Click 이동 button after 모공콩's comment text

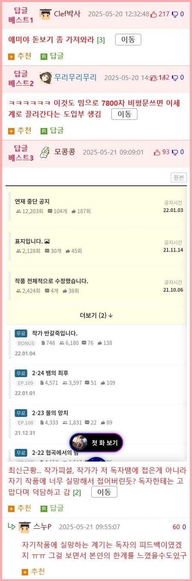[x=104, y=492]
